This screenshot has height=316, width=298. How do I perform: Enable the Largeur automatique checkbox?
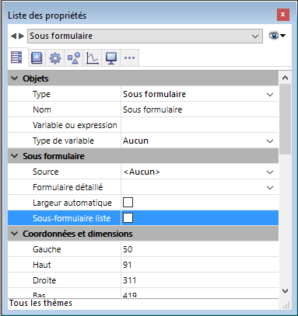[128, 203]
